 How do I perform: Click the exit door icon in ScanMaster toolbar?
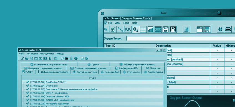click(87, 58)
